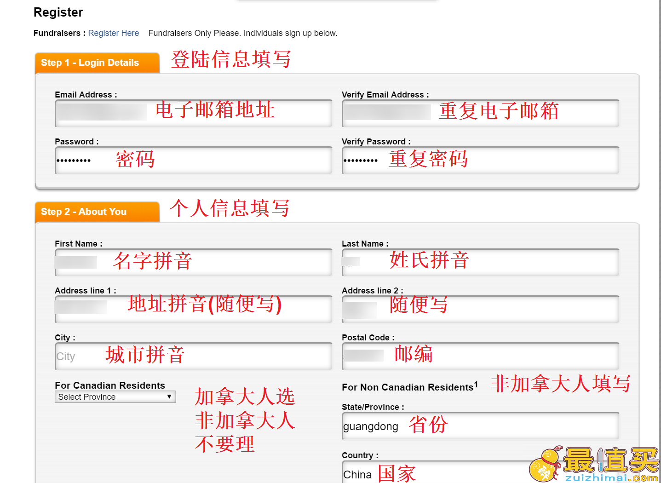Click the For Non Canadian Residents label
The image size is (661, 483).
pos(409,387)
